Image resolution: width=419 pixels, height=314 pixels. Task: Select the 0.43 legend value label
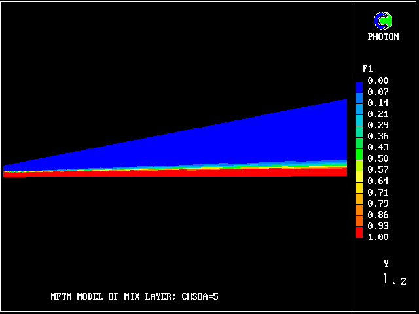pyautogui.click(x=378, y=147)
